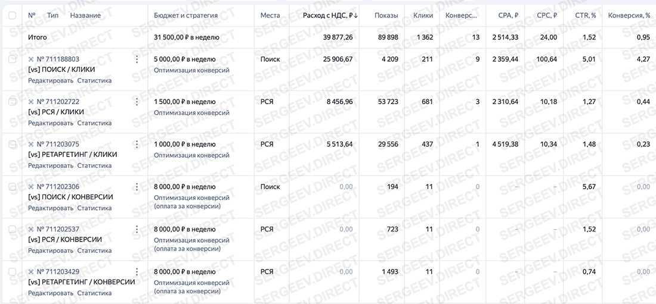Viewport: 656px width, 304px height.
Task: Select total budget 31 500,00 ₽ в неделю
Action: (x=187, y=37)
